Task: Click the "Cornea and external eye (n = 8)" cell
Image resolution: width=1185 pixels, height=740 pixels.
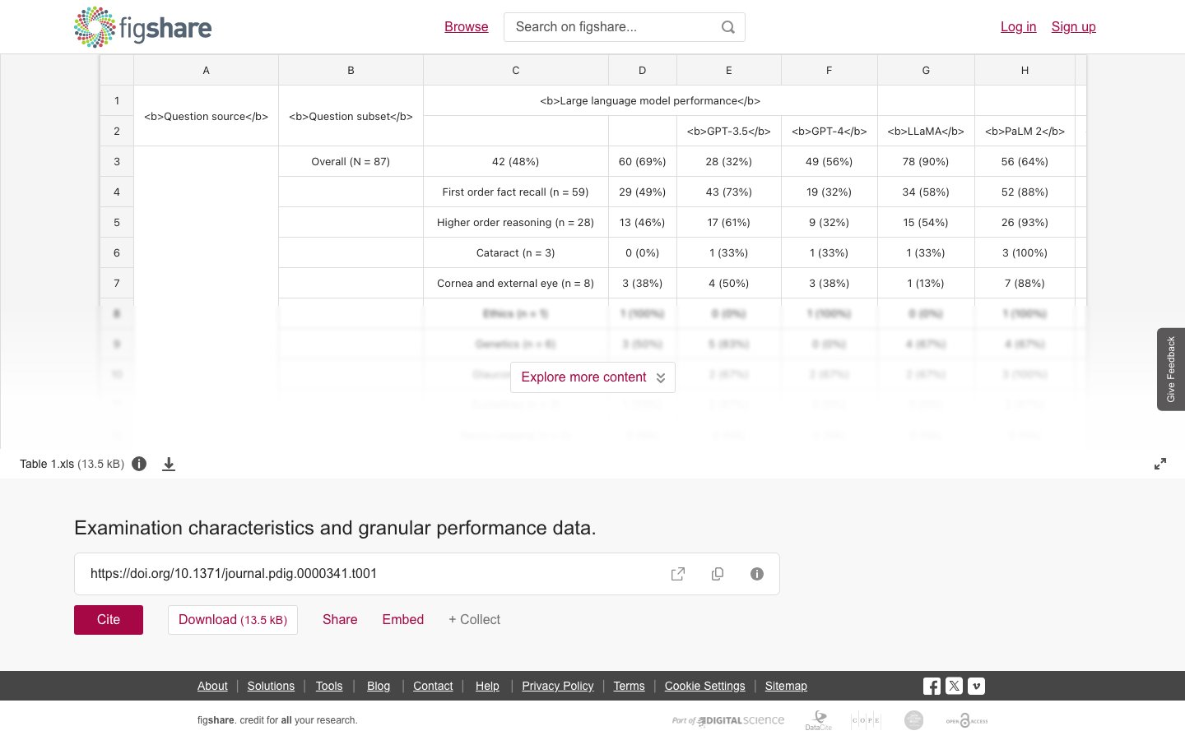Action: pyautogui.click(x=516, y=284)
